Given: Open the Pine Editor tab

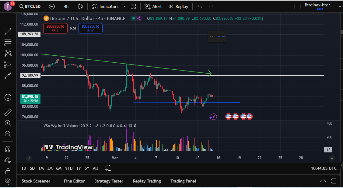Looking at the screenshot, I should 74,181.
